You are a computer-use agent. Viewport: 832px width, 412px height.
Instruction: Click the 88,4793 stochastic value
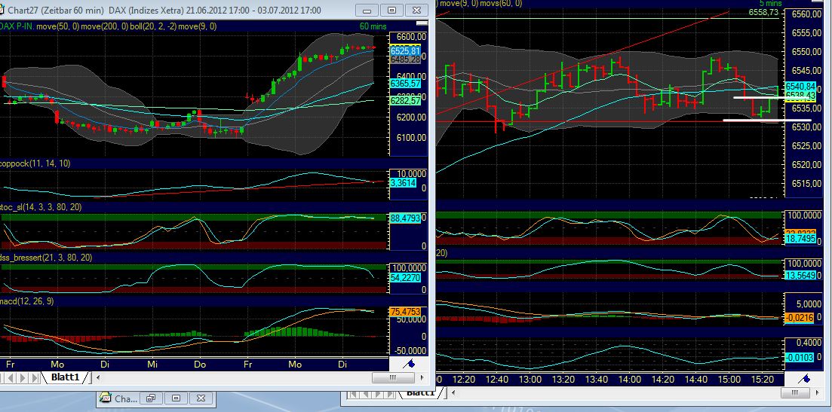click(x=405, y=218)
